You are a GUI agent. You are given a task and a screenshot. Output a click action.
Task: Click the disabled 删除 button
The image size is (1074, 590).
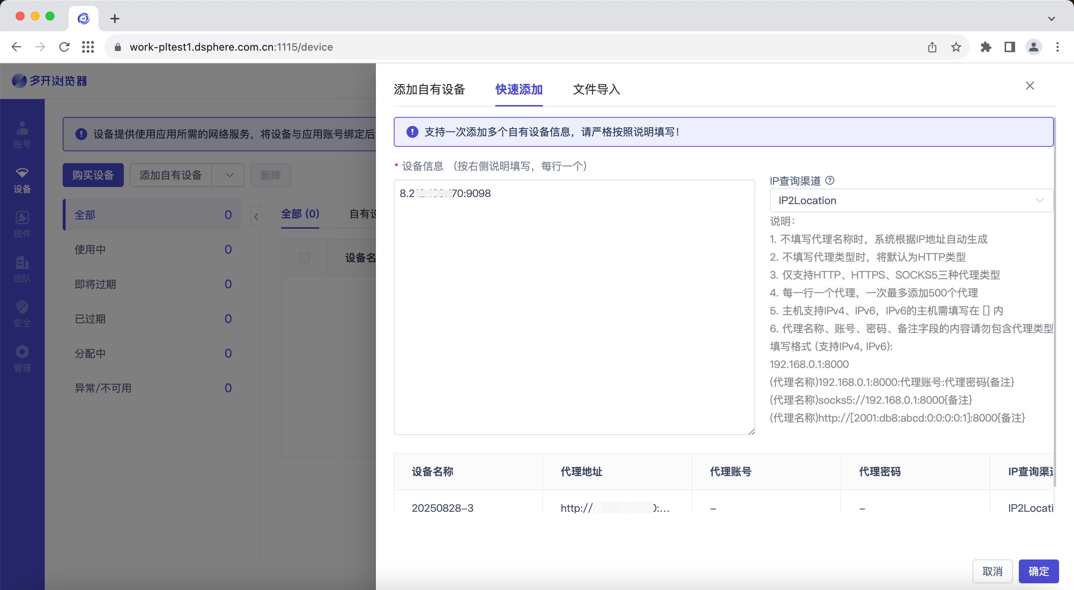click(x=271, y=175)
